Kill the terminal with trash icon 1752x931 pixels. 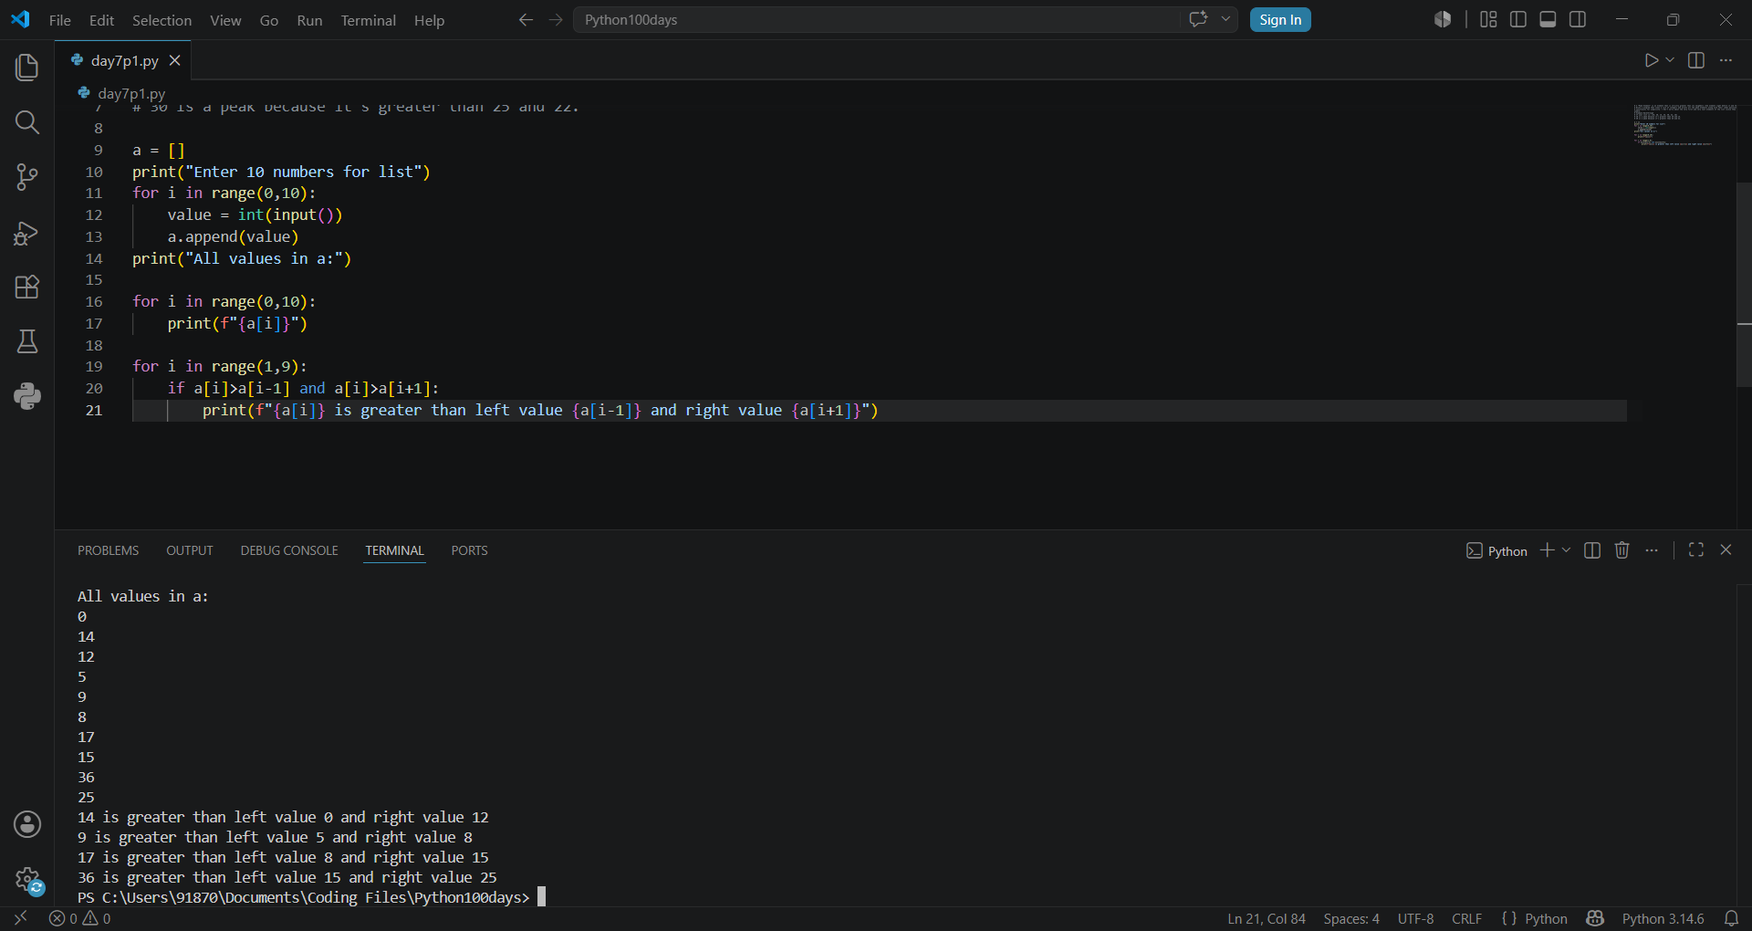1622,550
